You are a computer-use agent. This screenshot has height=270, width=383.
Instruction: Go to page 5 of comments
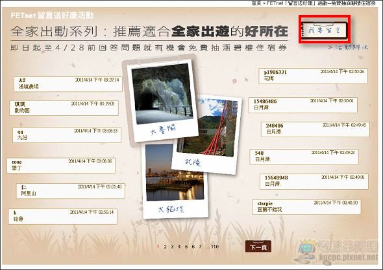(x=186, y=247)
